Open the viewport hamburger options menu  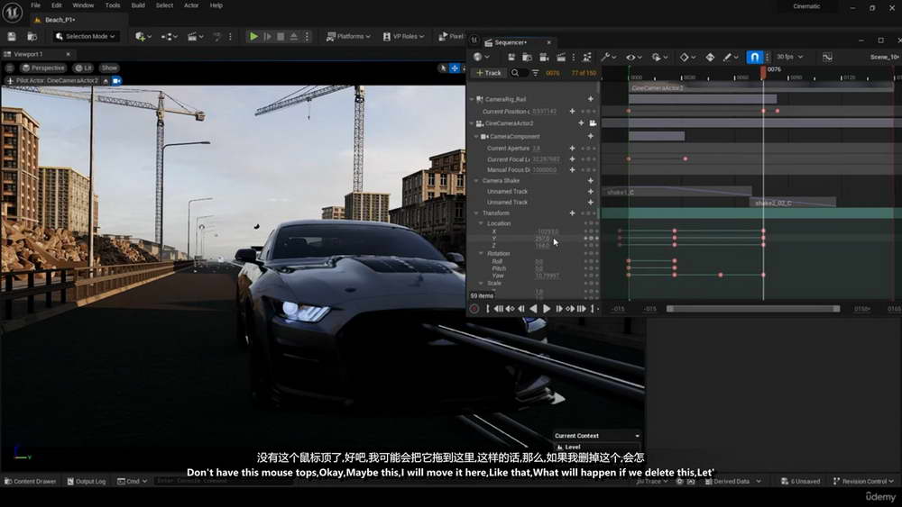10,68
